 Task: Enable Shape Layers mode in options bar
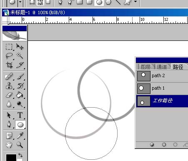click(x=32, y=2)
